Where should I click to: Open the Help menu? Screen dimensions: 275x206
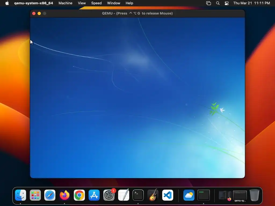(x=129, y=3)
